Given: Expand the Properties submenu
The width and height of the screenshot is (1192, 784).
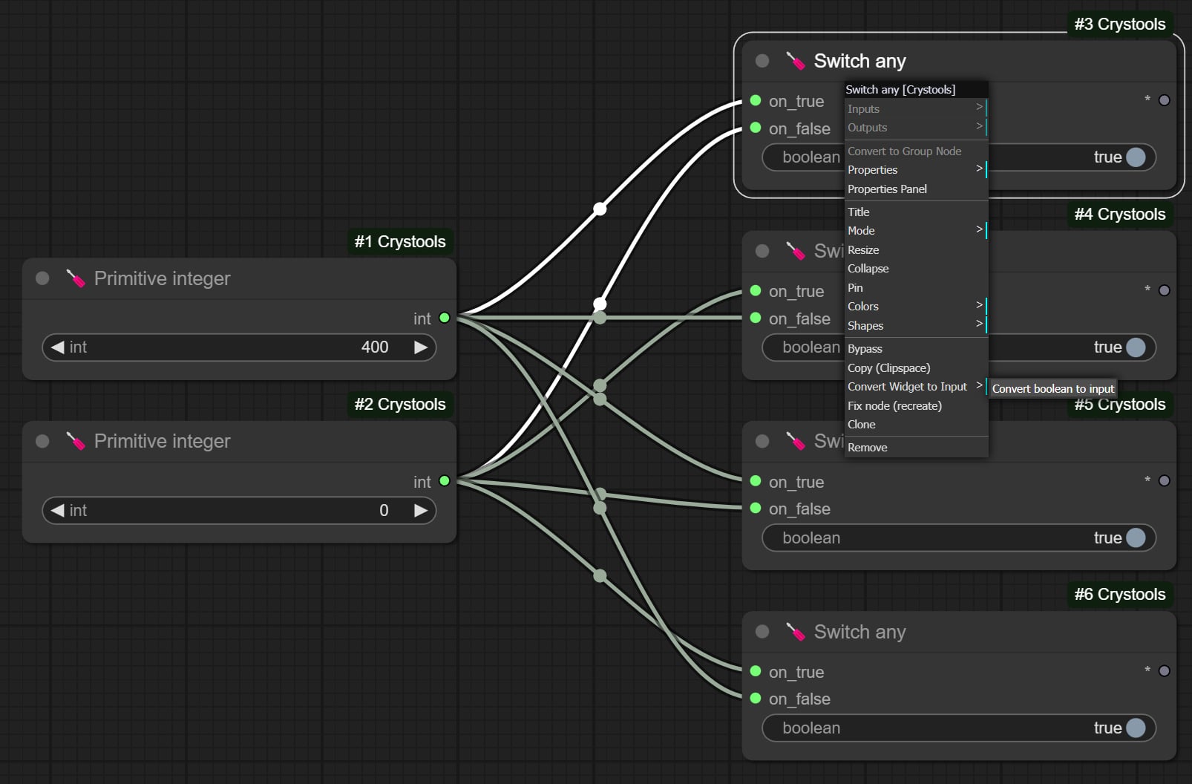Looking at the screenshot, I should click(916, 170).
